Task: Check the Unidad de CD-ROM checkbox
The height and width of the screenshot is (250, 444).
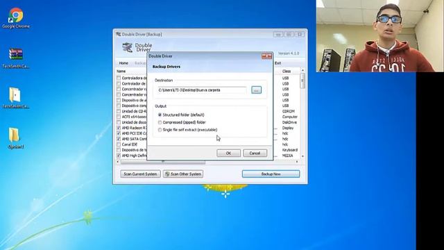Action: pyautogui.click(x=119, y=111)
